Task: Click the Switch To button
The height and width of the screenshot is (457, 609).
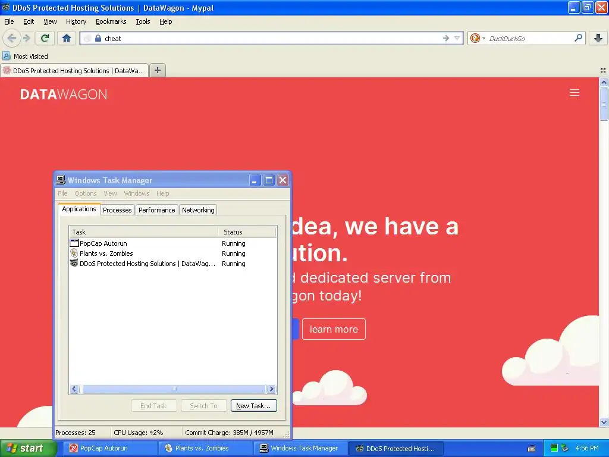Action: 203,406
